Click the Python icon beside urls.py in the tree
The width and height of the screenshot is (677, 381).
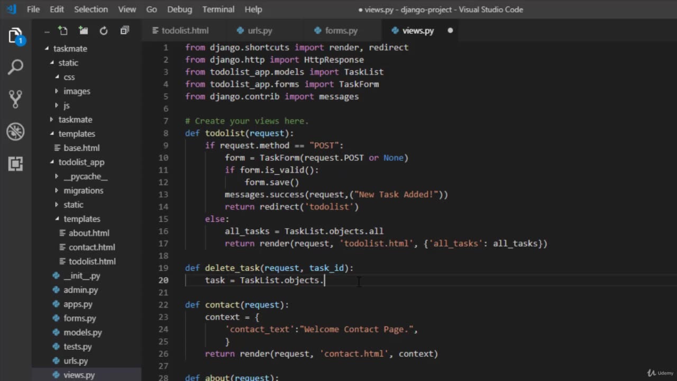pyautogui.click(x=57, y=361)
